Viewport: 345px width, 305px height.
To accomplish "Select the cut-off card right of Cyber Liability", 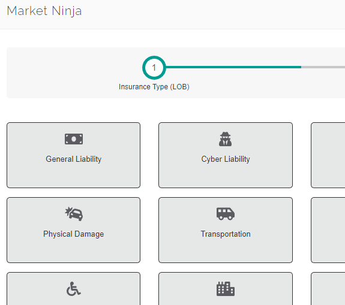I will (328, 155).
